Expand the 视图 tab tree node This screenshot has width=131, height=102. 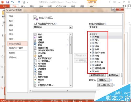pos(91,59)
